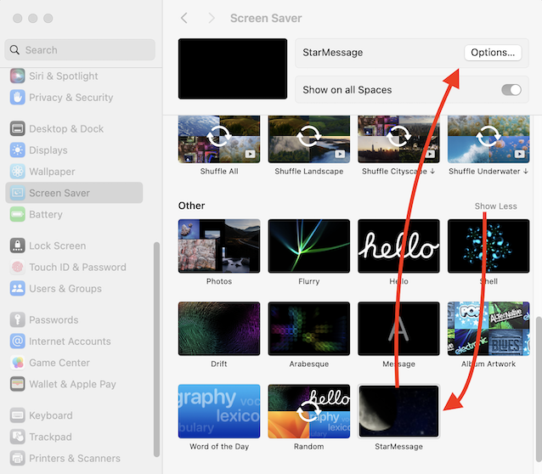Viewport: 542px width, 474px height.
Task: Select the Shuffle Landscape screen saver
Action: (x=309, y=139)
